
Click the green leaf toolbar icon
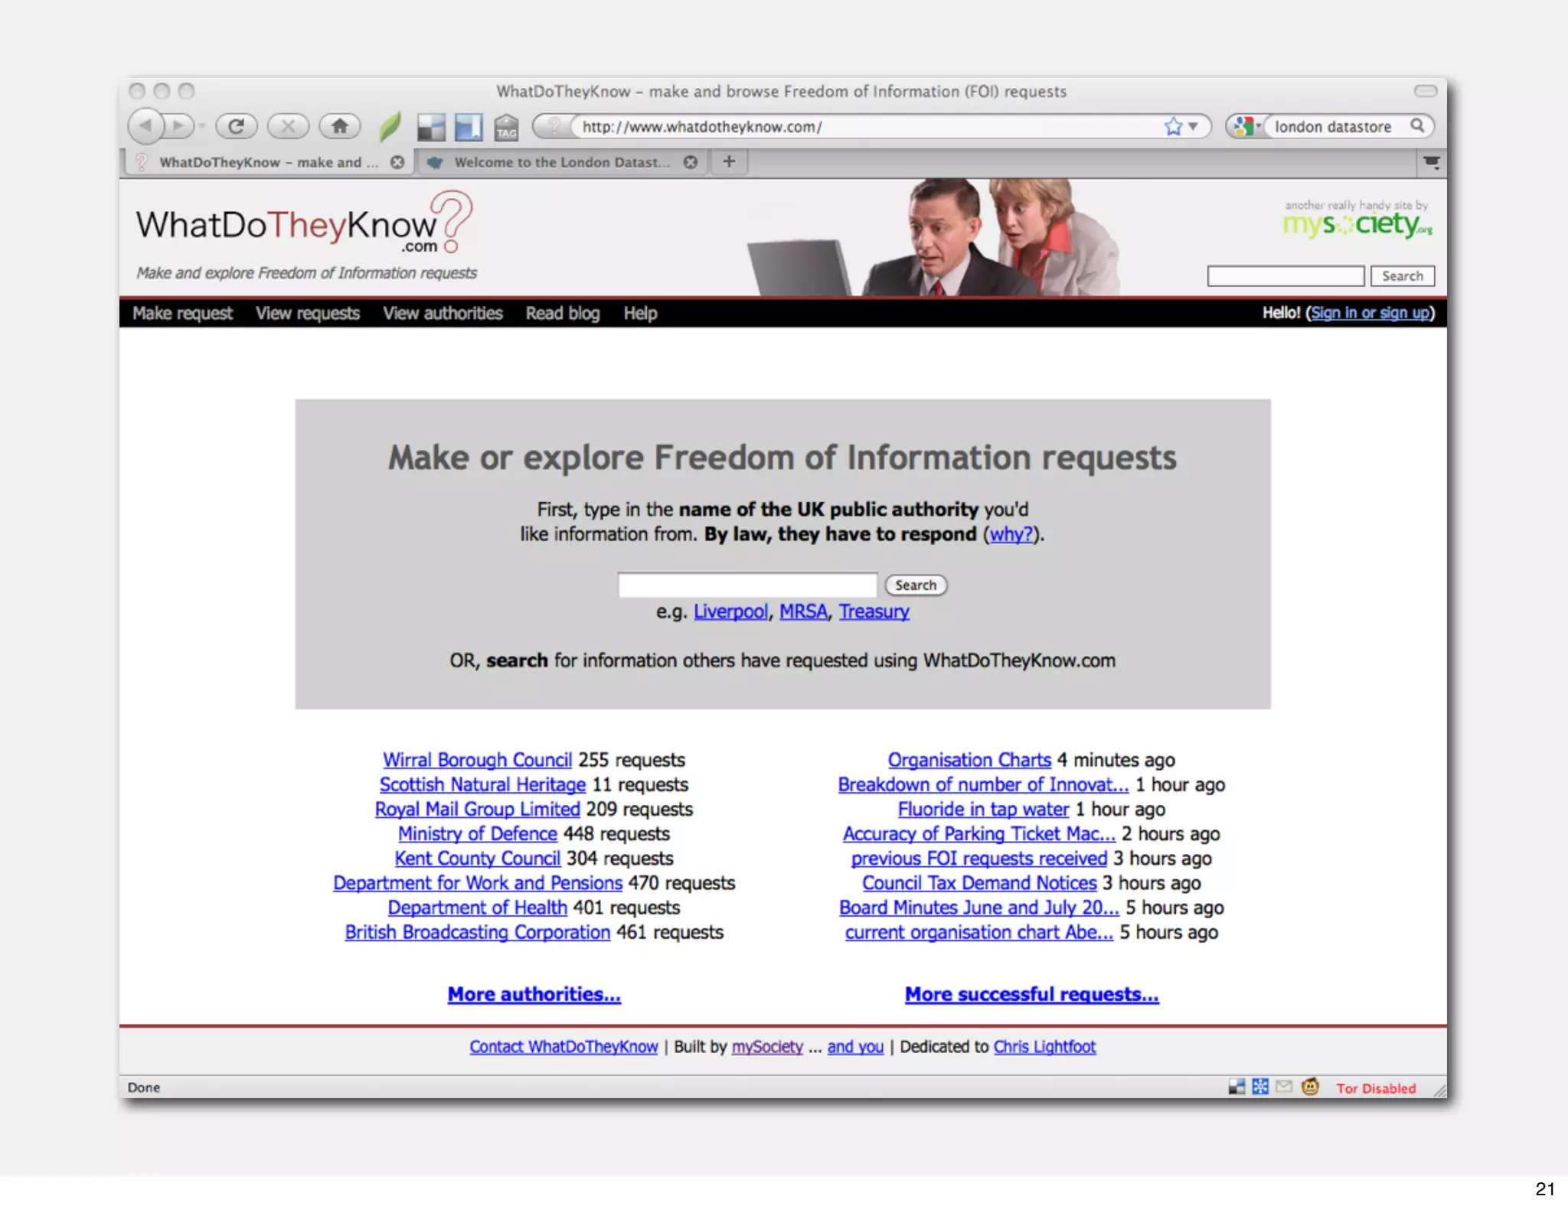pos(390,126)
